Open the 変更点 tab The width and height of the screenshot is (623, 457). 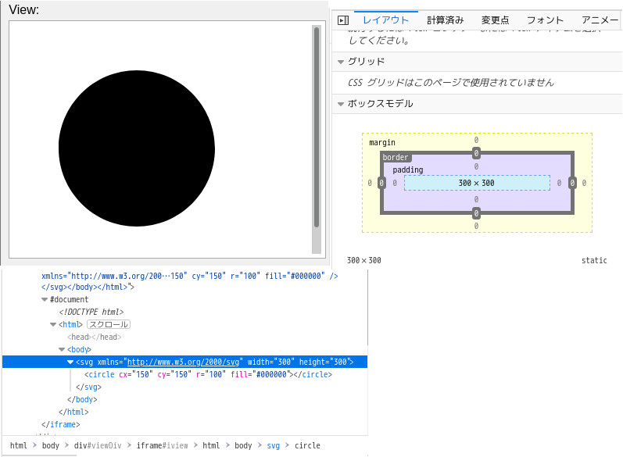pyautogui.click(x=495, y=20)
